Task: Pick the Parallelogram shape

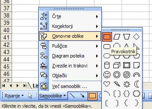Action: (117, 37)
